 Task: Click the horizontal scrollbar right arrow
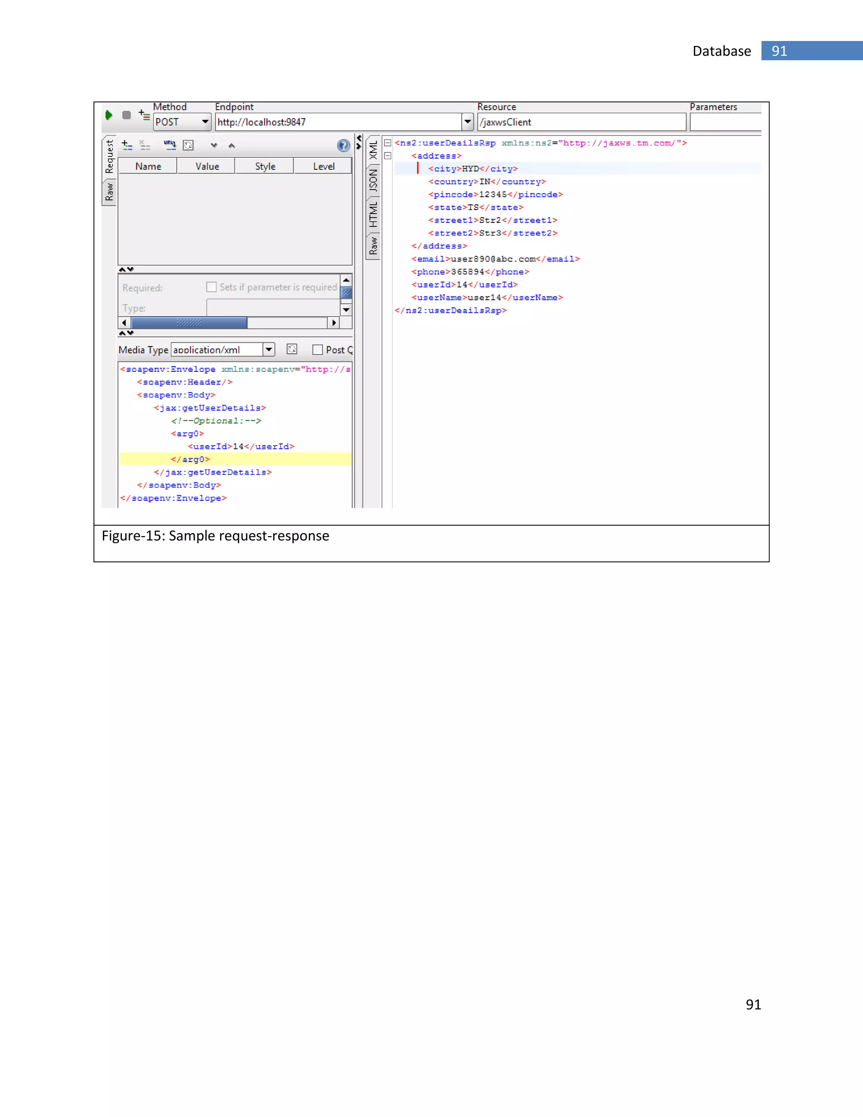pos(334,323)
